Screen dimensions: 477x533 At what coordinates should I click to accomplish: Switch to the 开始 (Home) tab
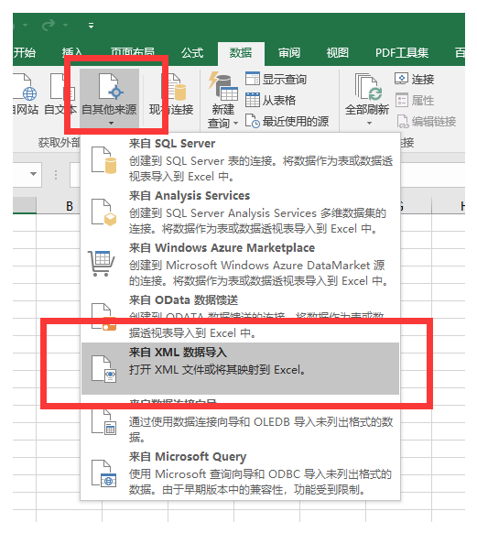tap(24, 53)
